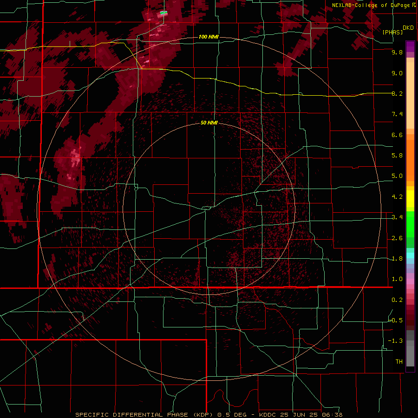Click the cyan segment of the color bar
Image resolution: width=418 pixels, height=418 pixels.
pos(410,255)
